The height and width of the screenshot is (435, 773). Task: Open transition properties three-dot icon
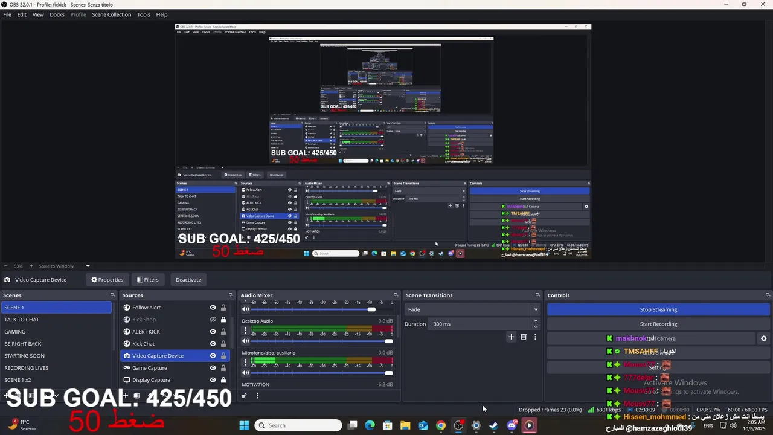pos(535,337)
